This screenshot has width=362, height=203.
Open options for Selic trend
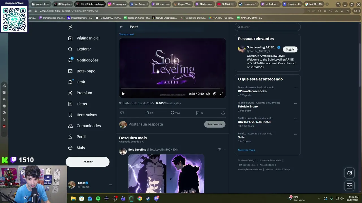(296, 134)
